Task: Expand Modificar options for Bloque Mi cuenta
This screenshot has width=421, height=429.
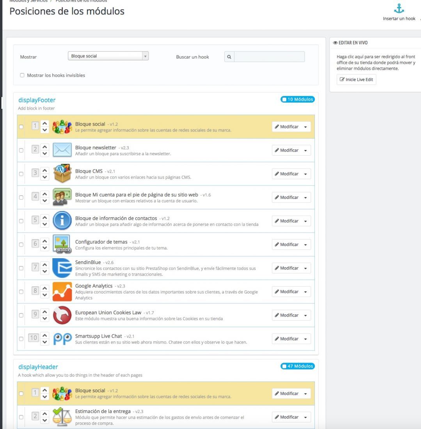Action: click(306, 197)
